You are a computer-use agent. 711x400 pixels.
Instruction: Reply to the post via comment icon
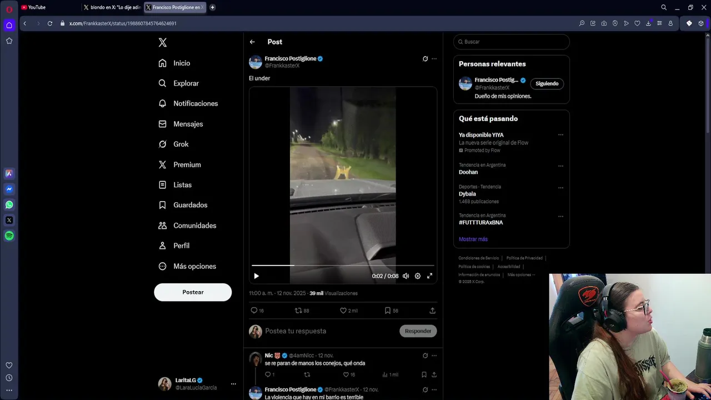[x=254, y=311]
